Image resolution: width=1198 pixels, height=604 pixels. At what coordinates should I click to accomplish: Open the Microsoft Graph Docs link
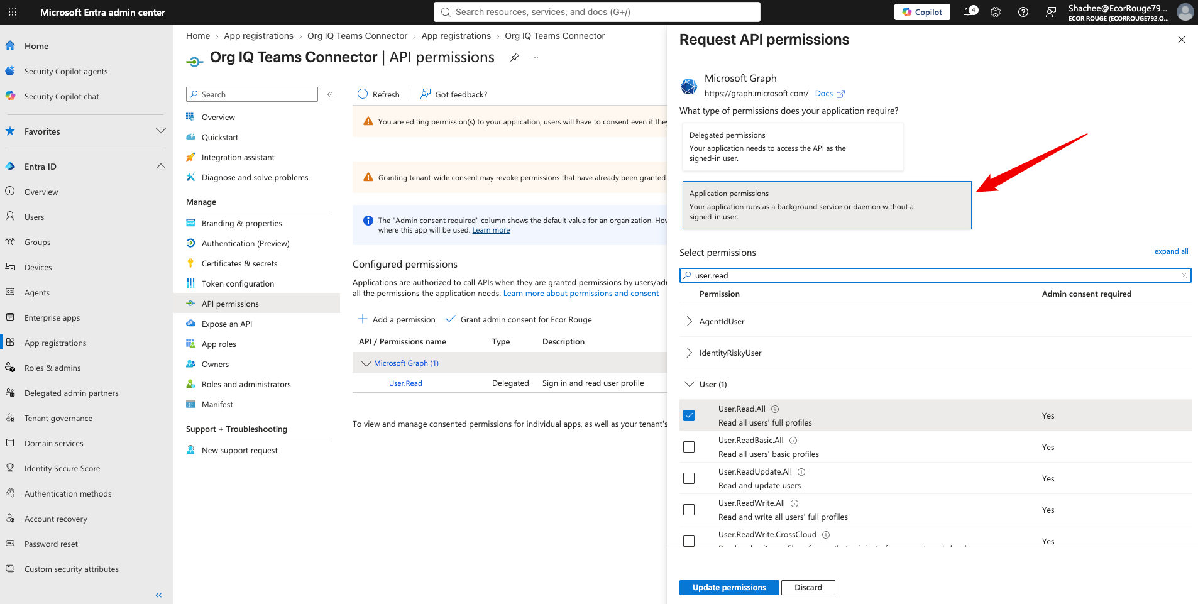coord(830,94)
